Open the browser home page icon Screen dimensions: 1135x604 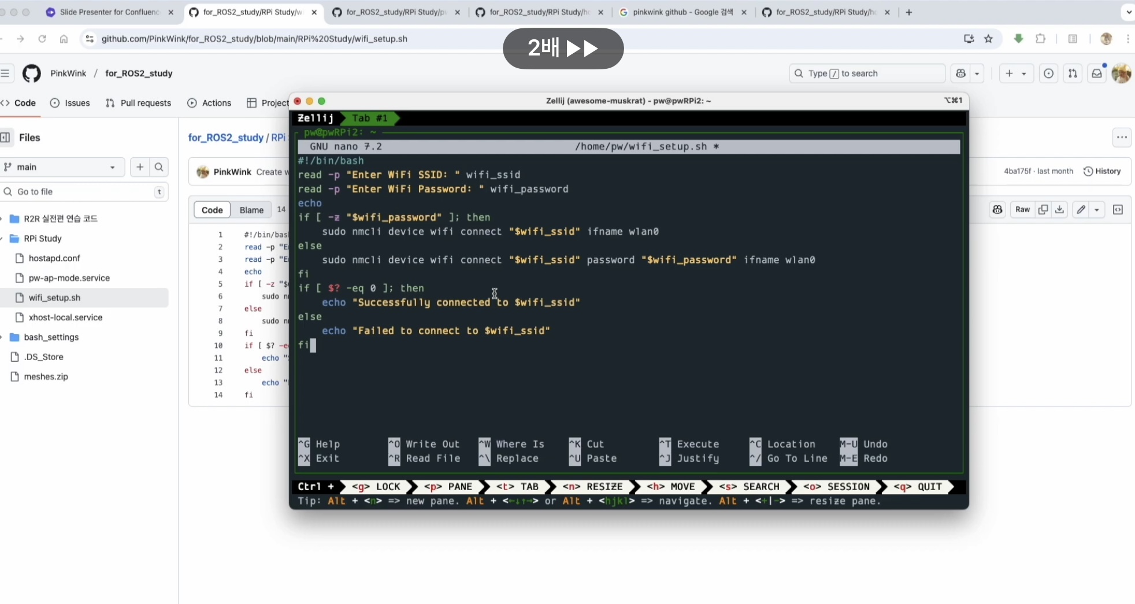point(64,39)
